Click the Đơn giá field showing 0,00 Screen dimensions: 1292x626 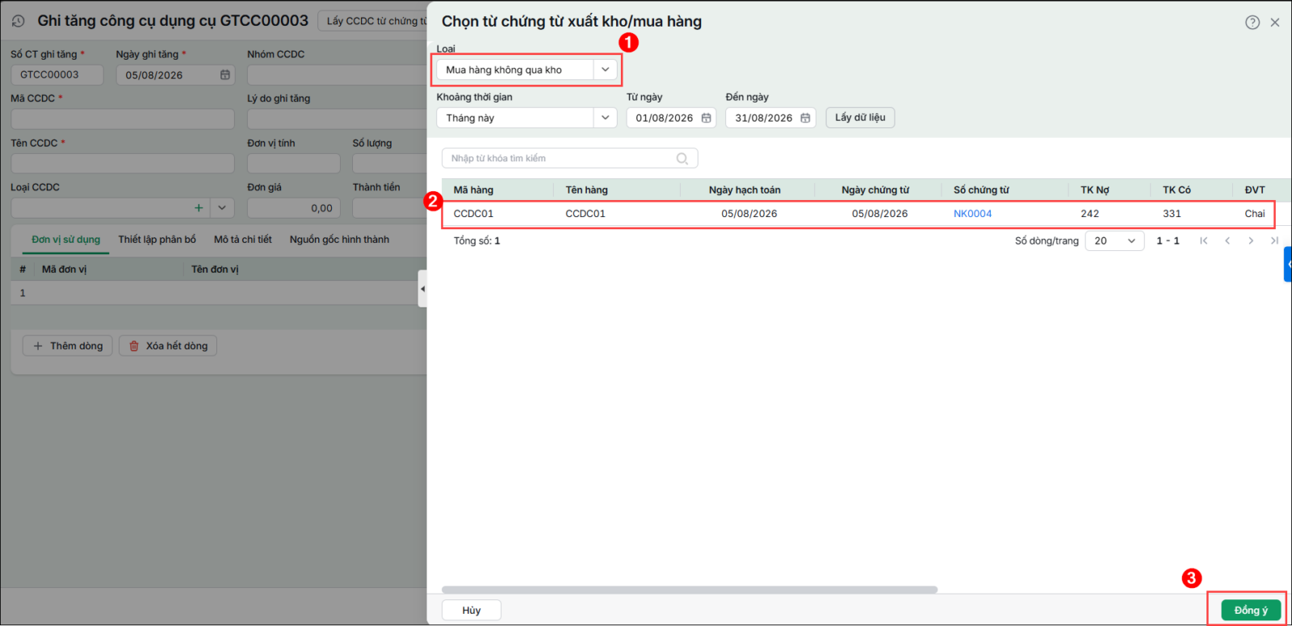294,208
